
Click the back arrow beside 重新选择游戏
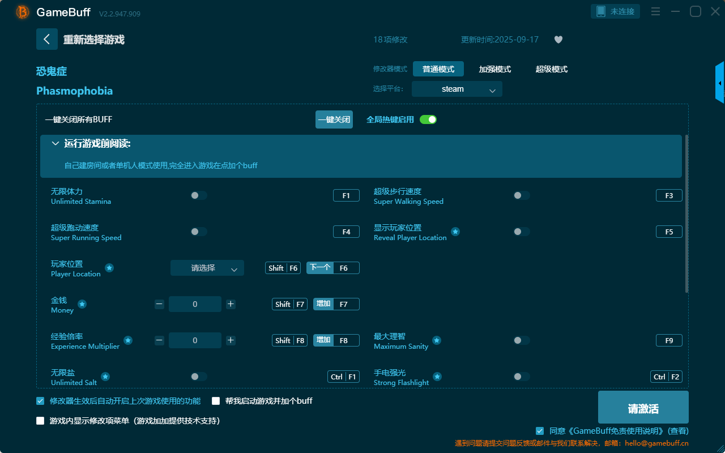coord(47,39)
